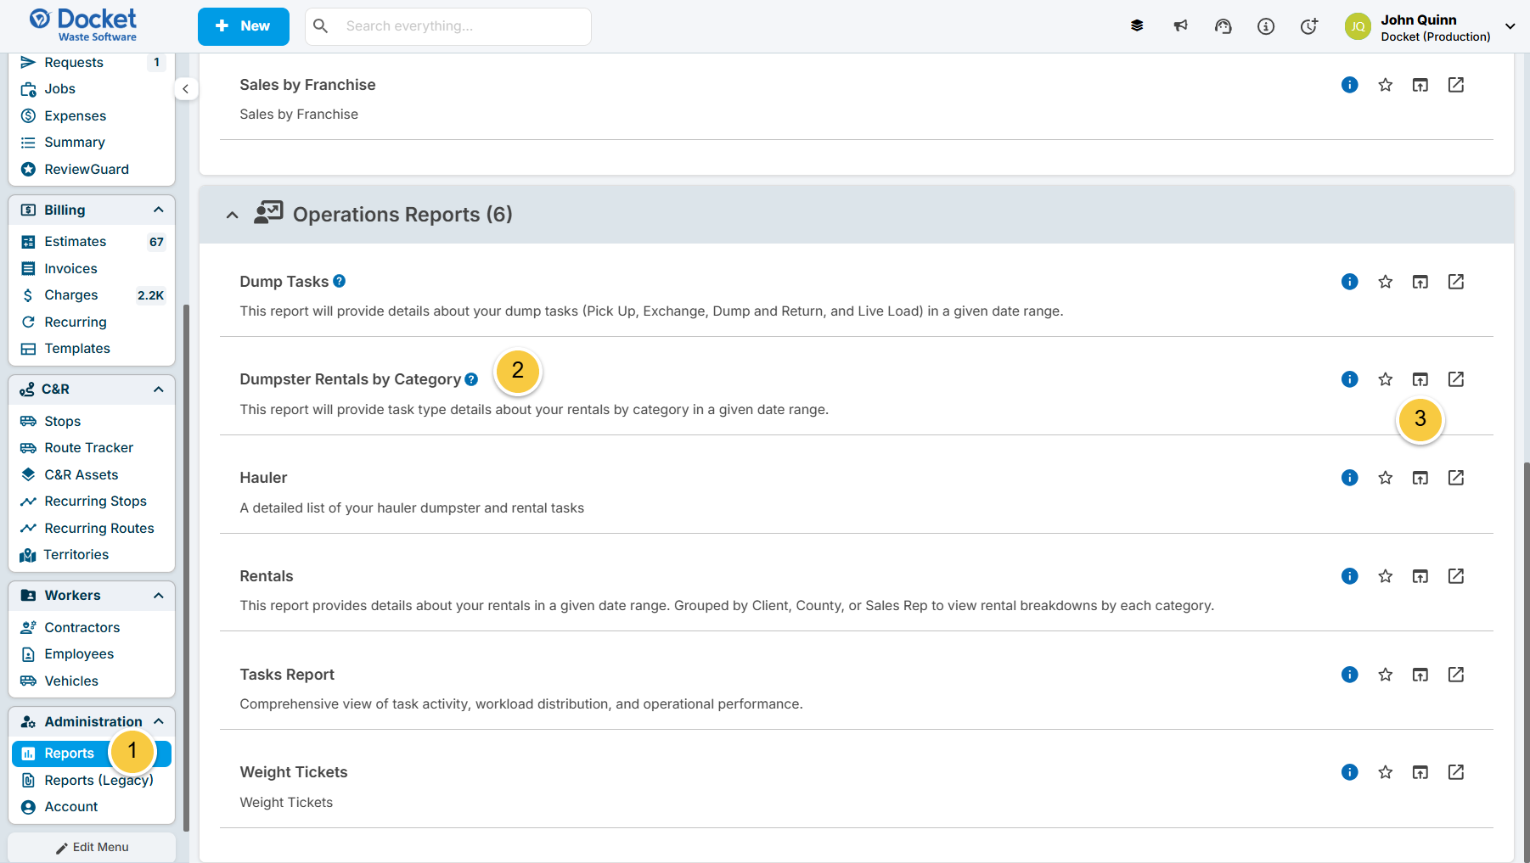Show info for Sales by Franchise
This screenshot has height=863, width=1530.
1350,85
